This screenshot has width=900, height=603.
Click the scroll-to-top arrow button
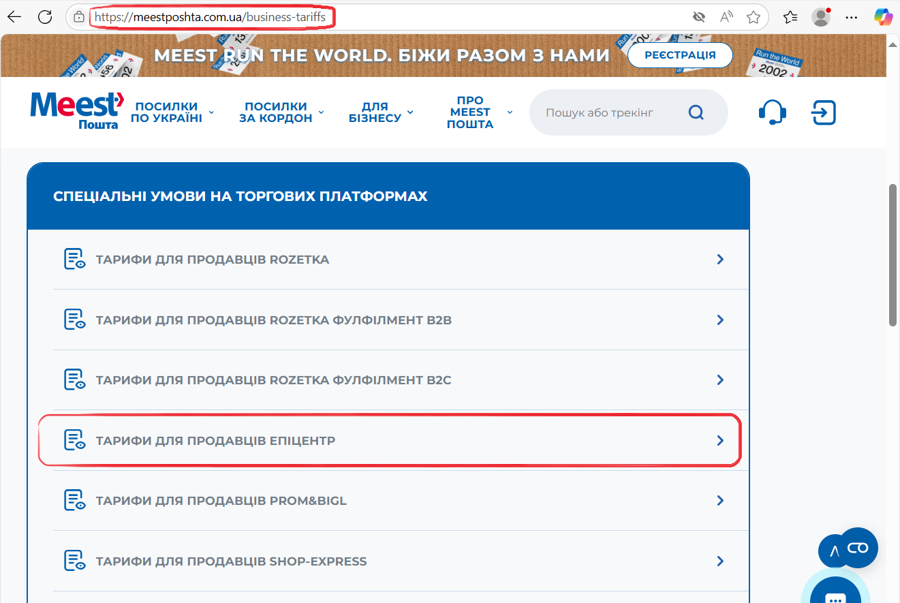(x=831, y=553)
